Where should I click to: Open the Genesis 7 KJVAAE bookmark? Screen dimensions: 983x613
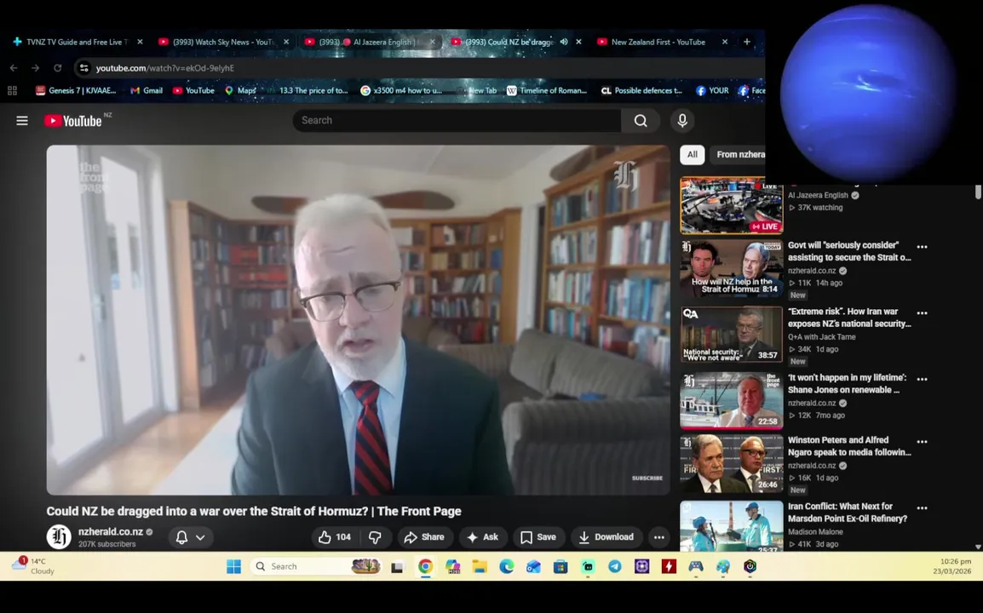[x=76, y=91]
